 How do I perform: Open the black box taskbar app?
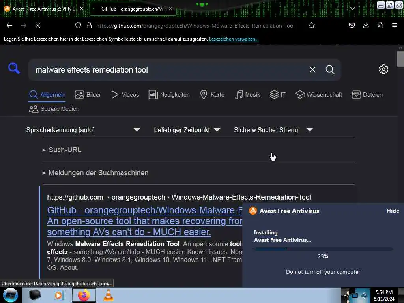35,295
